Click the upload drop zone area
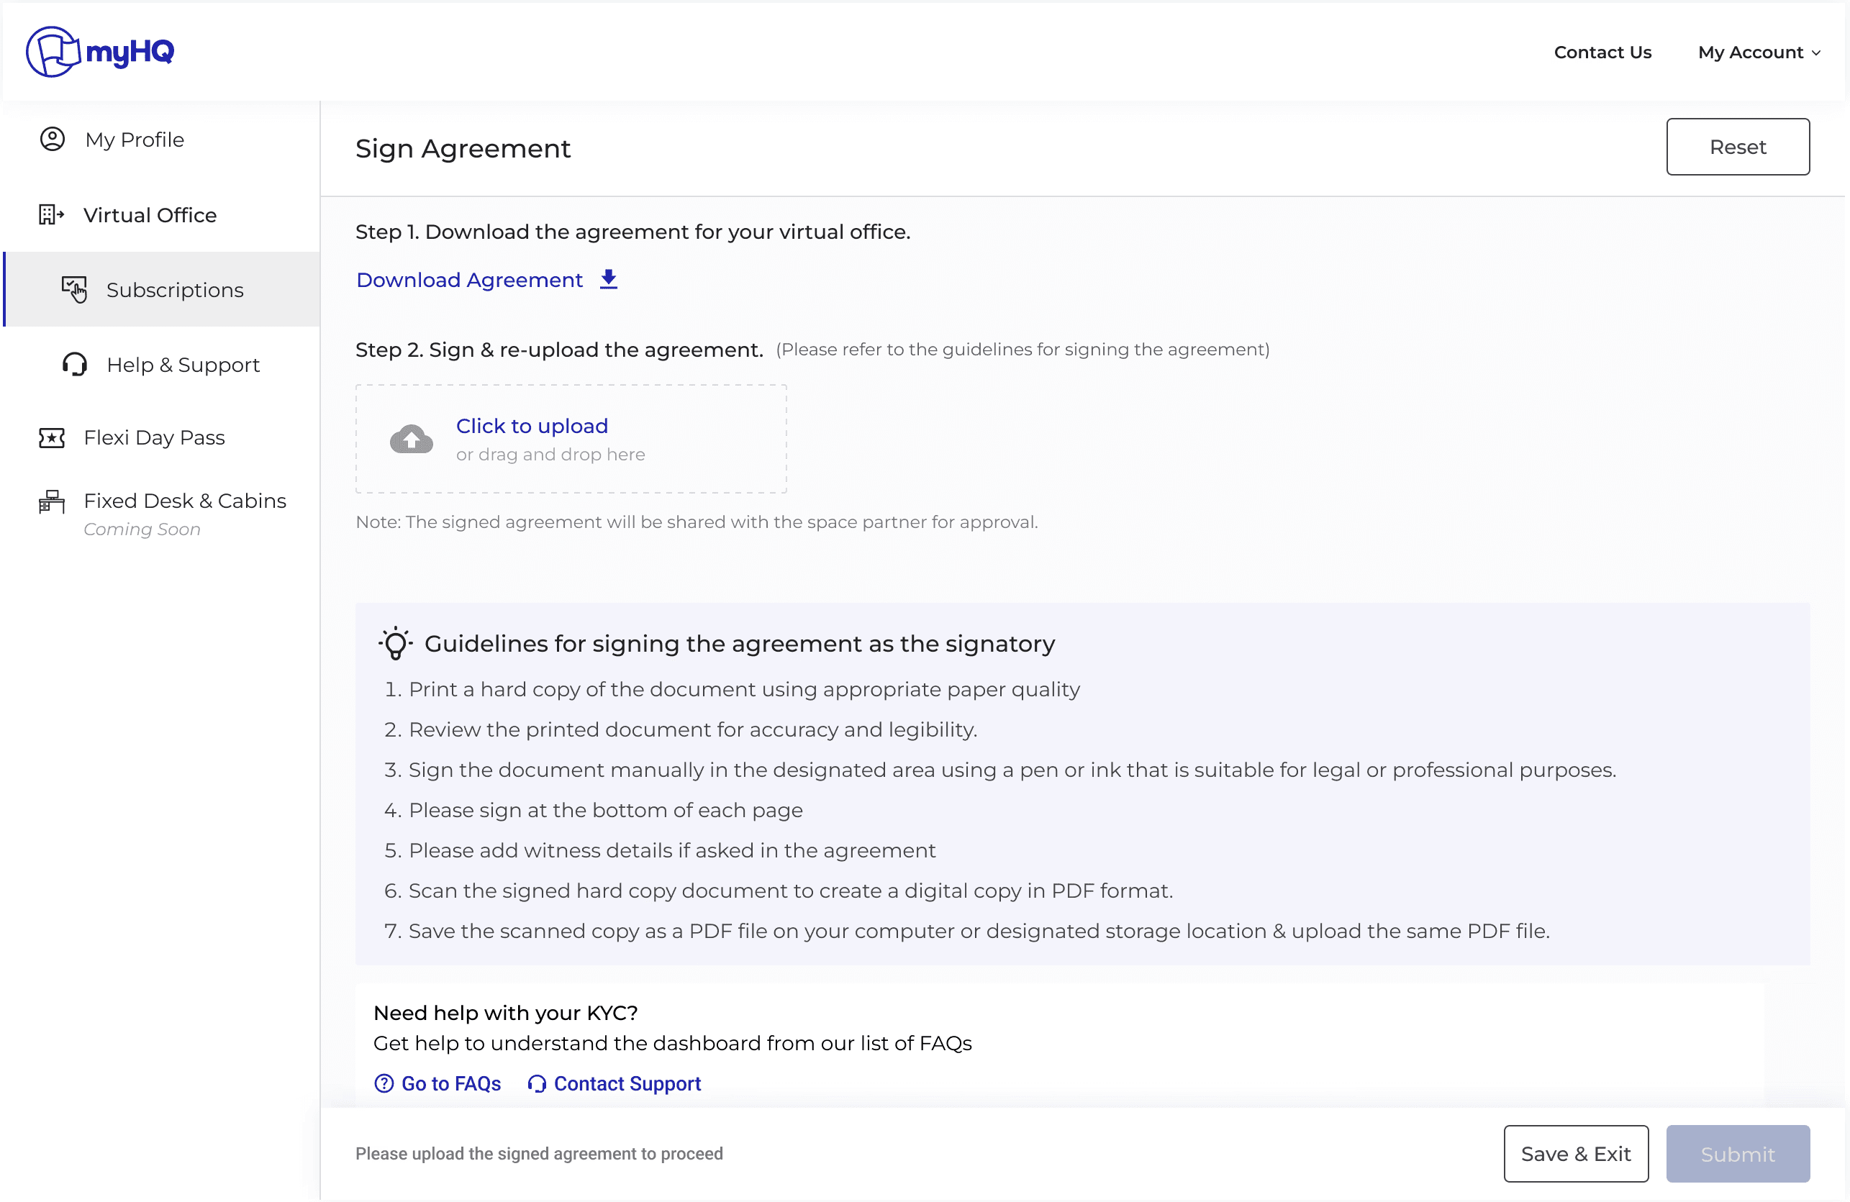The height and width of the screenshot is (1202, 1850). click(x=571, y=439)
